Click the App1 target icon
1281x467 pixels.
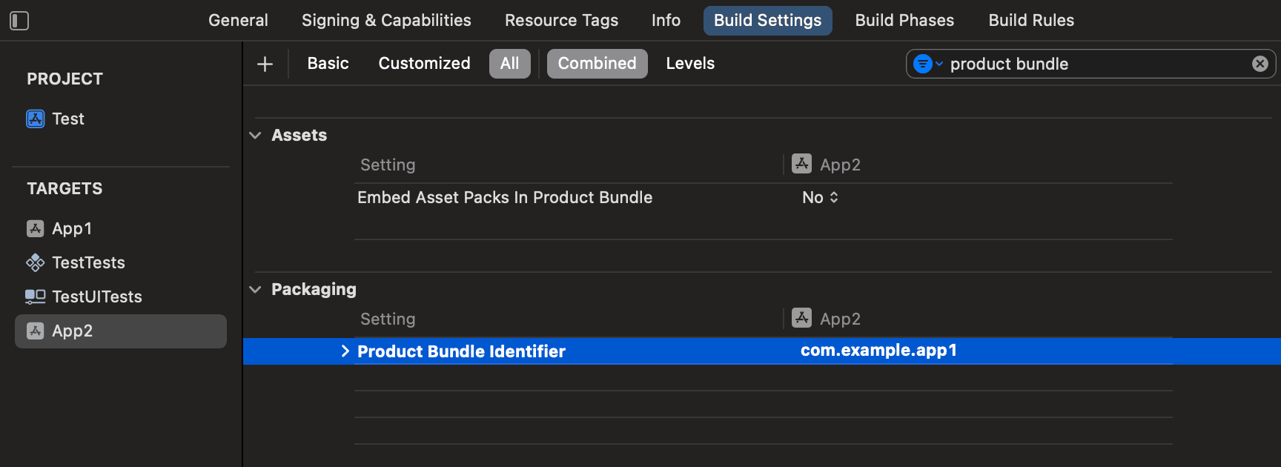click(36, 228)
